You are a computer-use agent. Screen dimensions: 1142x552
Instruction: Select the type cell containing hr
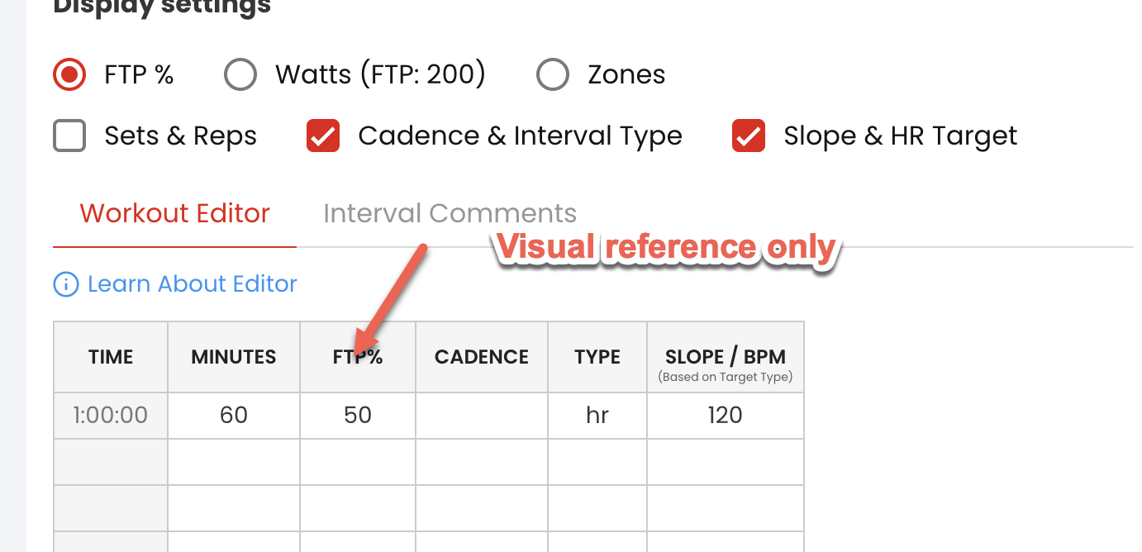[x=597, y=415]
